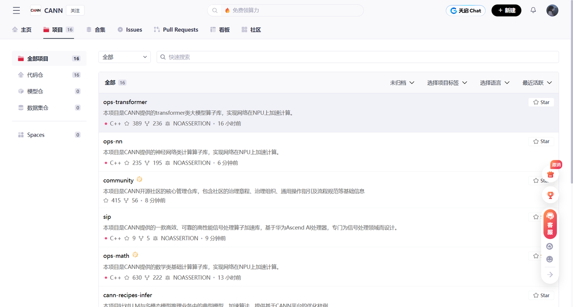573x307 pixels.
Task: Click the 关注 follow button
Action: point(75,10)
